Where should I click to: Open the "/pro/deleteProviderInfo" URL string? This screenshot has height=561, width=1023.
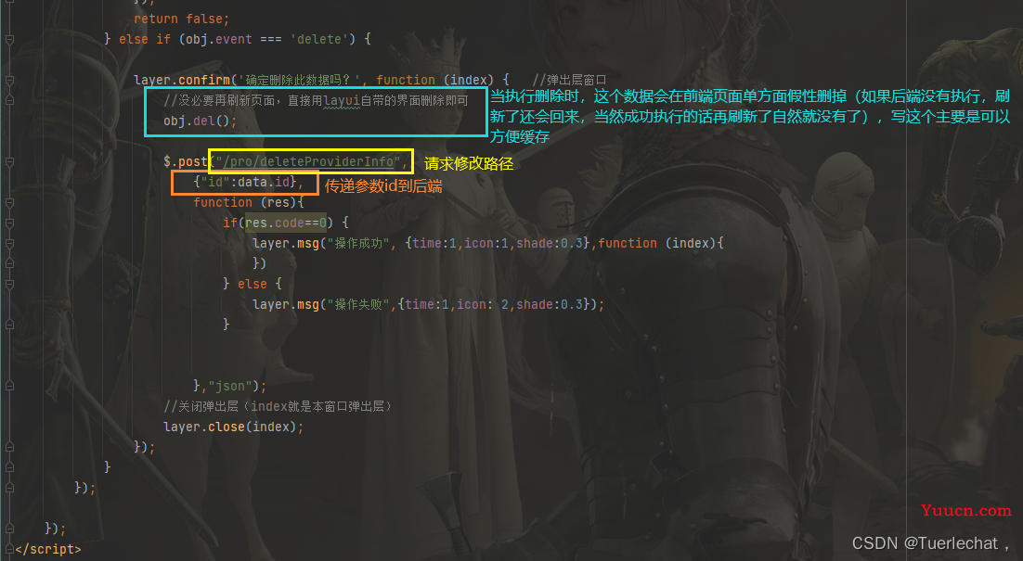click(308, 161)
